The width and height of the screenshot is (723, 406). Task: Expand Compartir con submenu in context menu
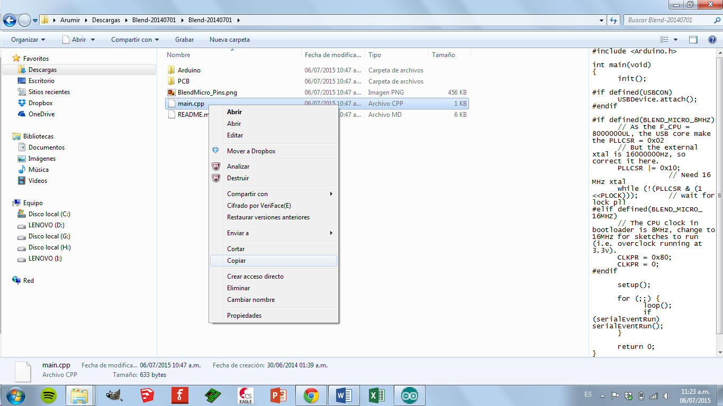pos(274,194)
